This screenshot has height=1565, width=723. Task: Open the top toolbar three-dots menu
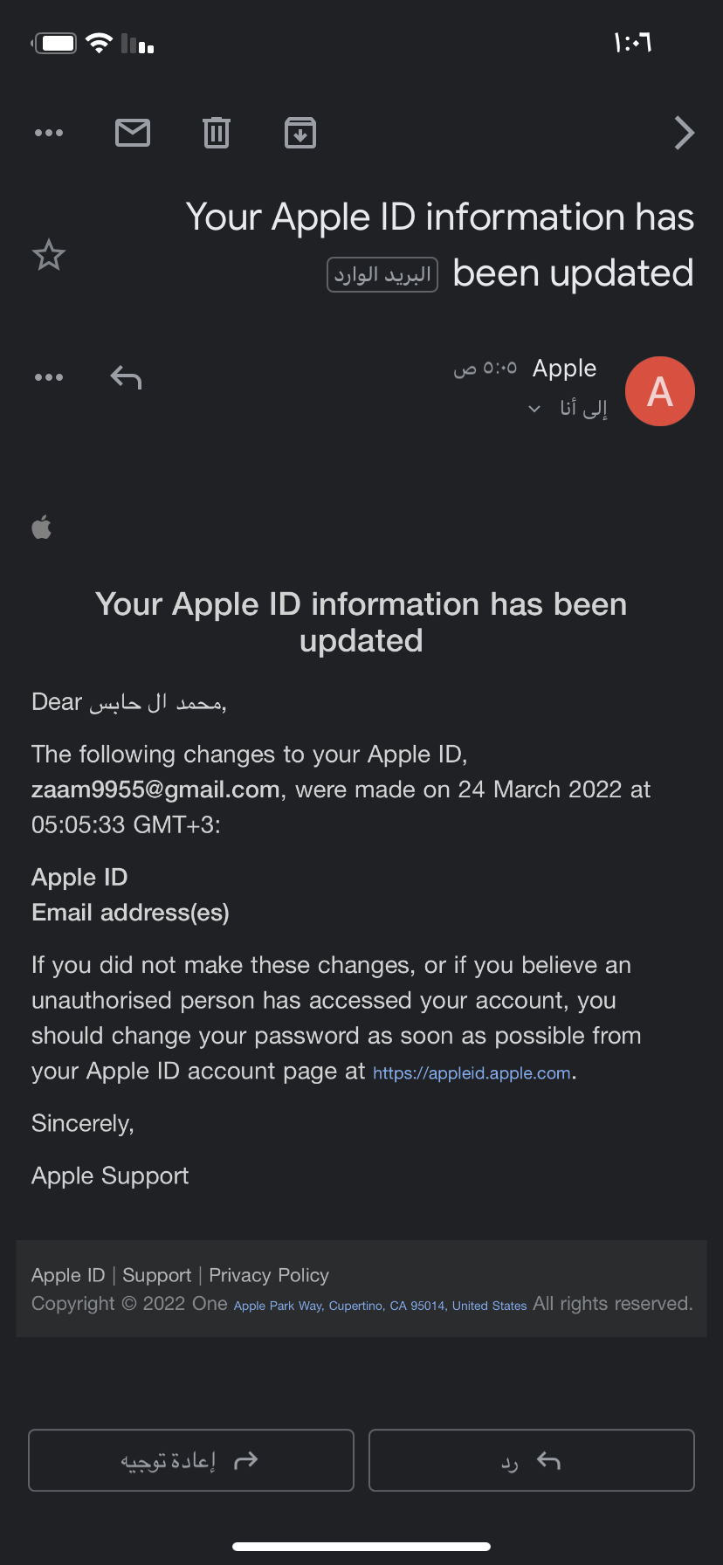(x=49, y=133)
